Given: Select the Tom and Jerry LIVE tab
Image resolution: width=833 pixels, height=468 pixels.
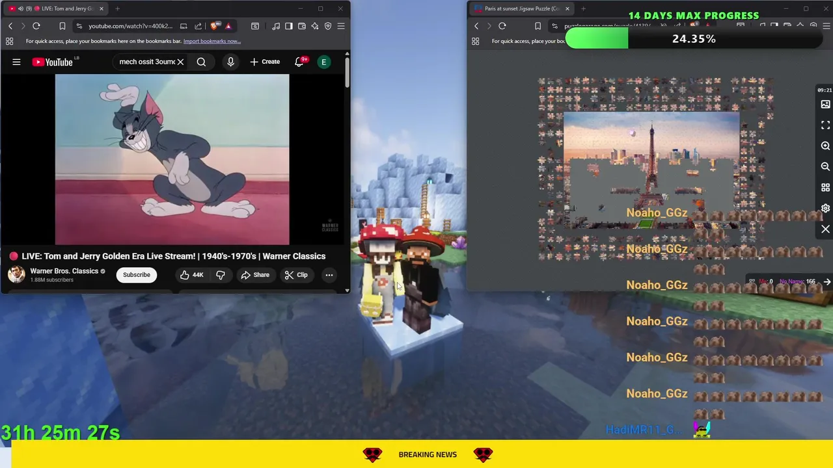Looking at the screenshot, I should 55,8.
